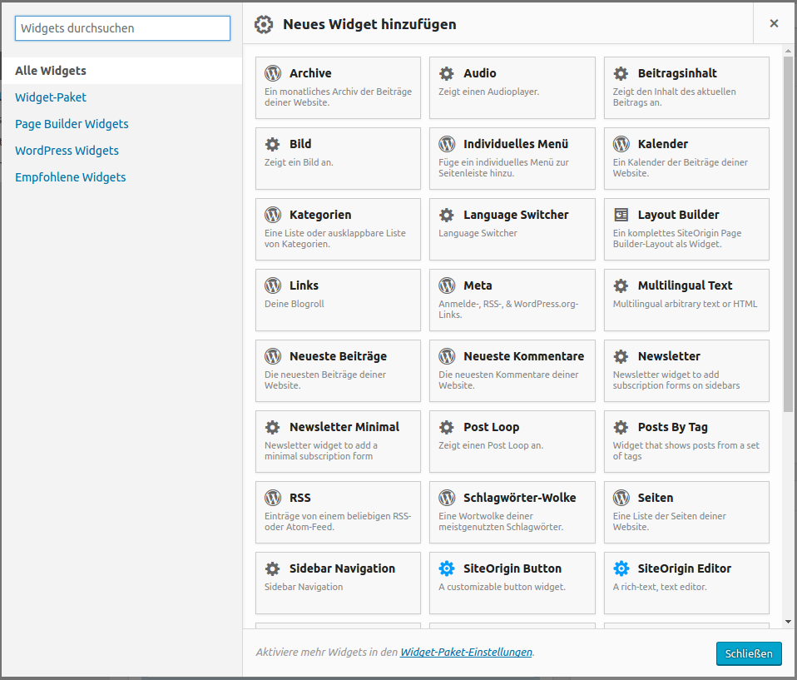Click the gear icon next to the Newsletter title

coord(621,356)
